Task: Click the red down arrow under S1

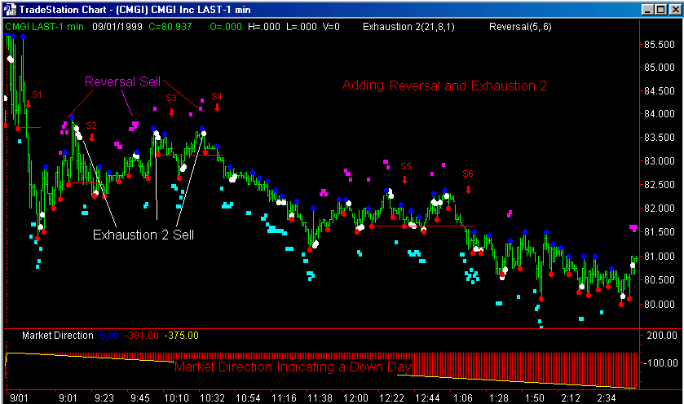Action: (29, 104)
